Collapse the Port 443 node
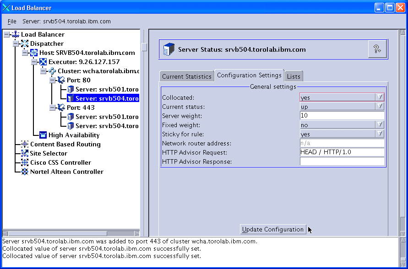 [x=52, y=108]
